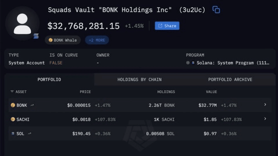Screen dimensions: 278x156
Task: Open the Portfolio Archive tab
Action: click(x=230, y=79)
